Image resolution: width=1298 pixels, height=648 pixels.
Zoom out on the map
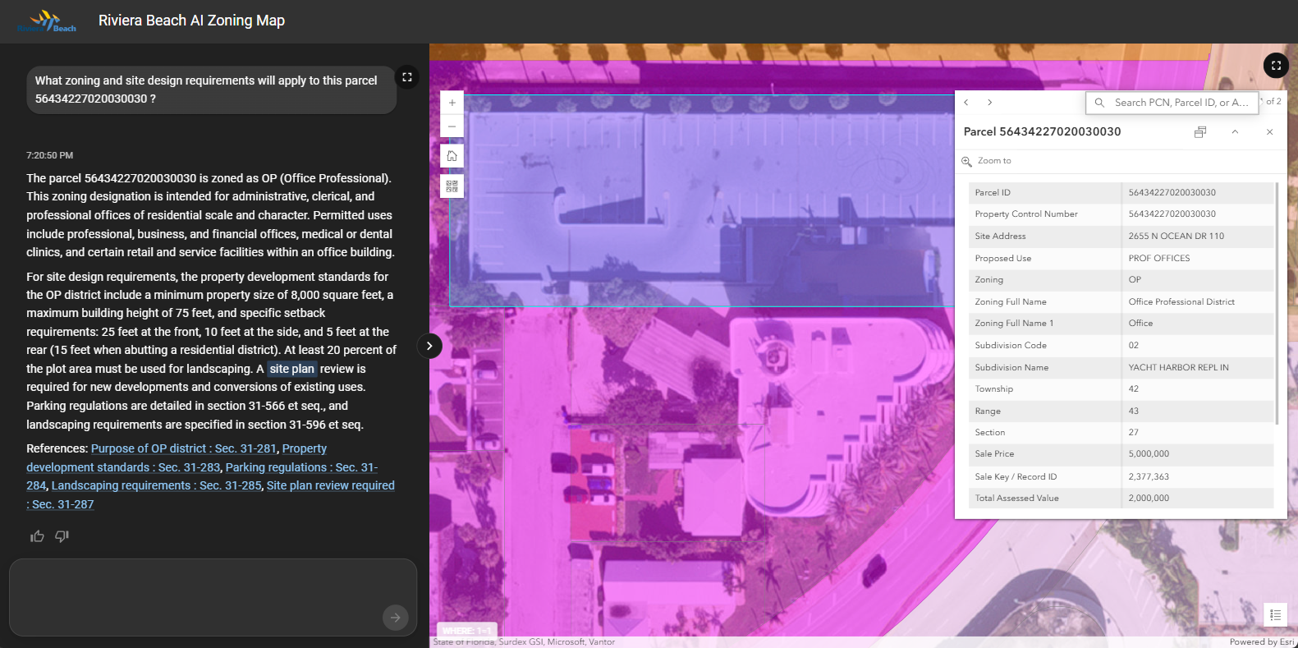point(452,126)
